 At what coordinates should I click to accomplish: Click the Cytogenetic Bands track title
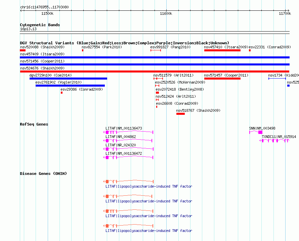[x=40, y=25]
